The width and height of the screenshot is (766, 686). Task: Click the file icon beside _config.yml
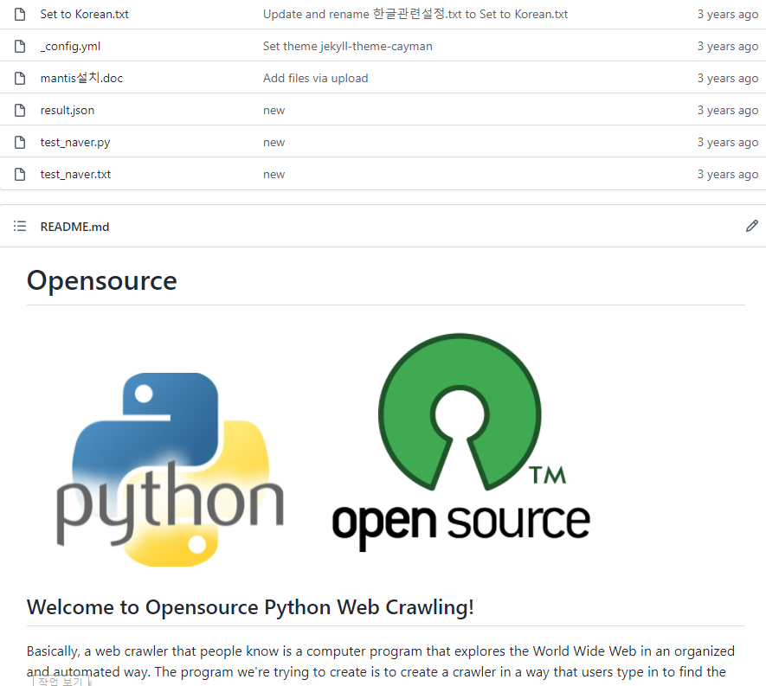pyautogui.click(x=20, y=47)
